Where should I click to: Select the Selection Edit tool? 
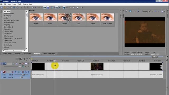[x=71, y=8]
